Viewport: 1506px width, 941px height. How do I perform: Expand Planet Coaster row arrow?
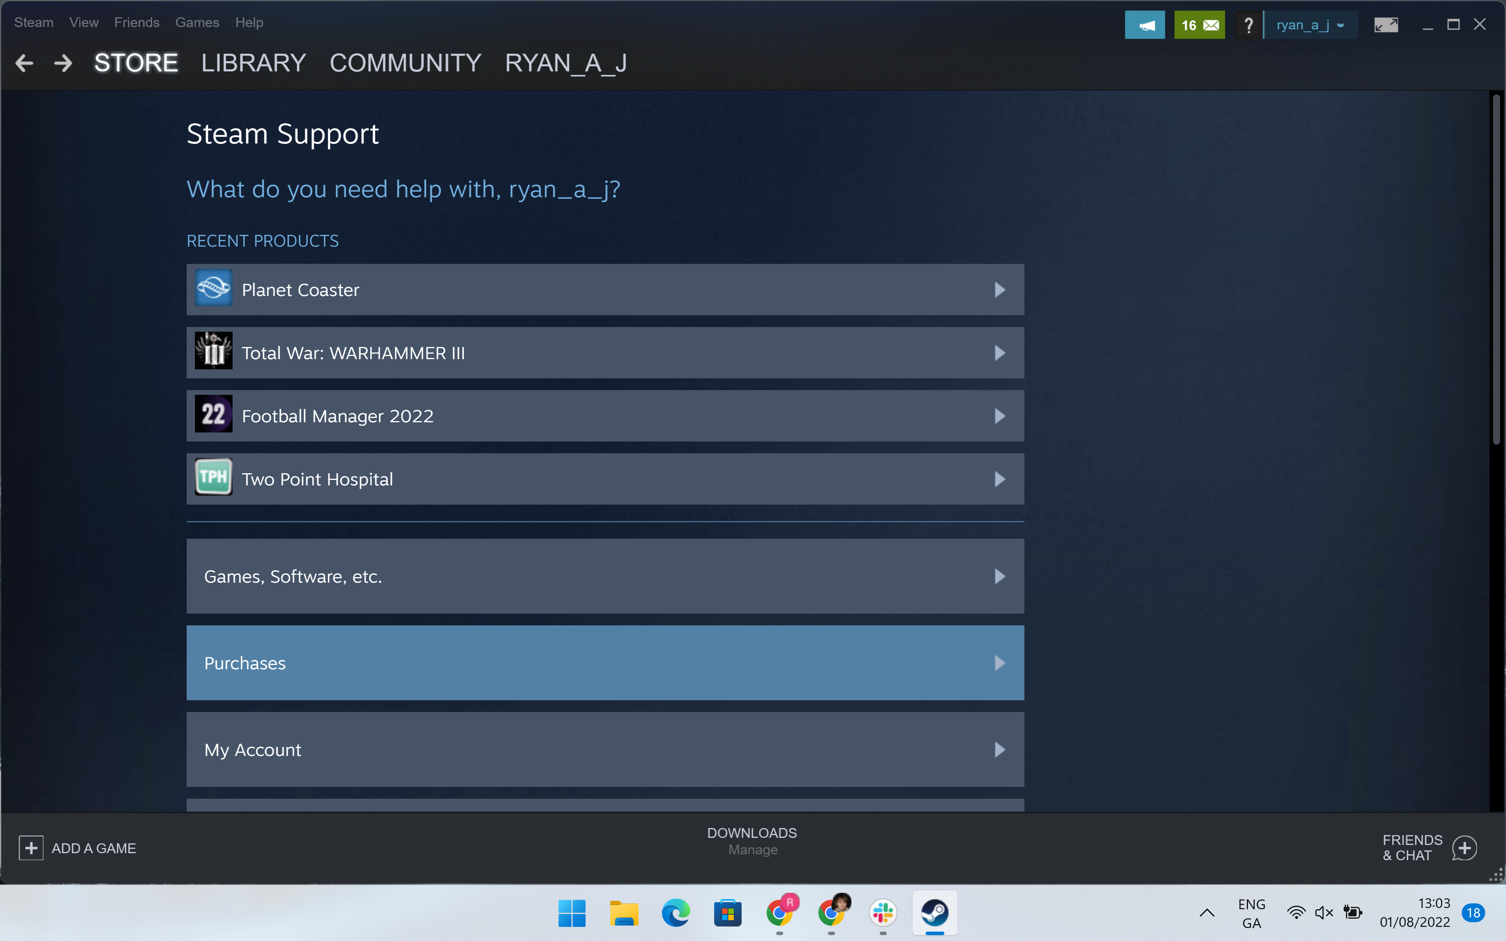(x=999, y=290)
